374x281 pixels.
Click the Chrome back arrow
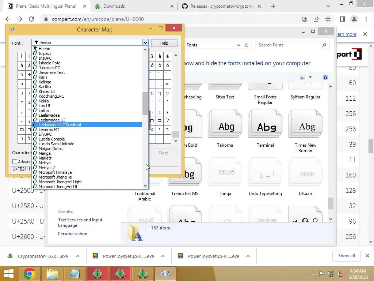tap(8, 19)
